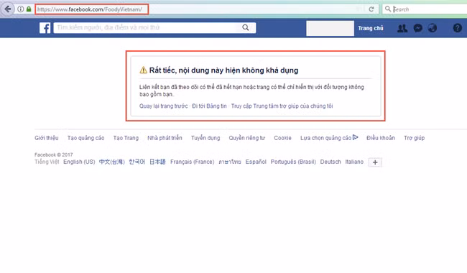This screenshot has height=273, width=467.
Task: Switch language to 日本語
Action: pos(157,162)
